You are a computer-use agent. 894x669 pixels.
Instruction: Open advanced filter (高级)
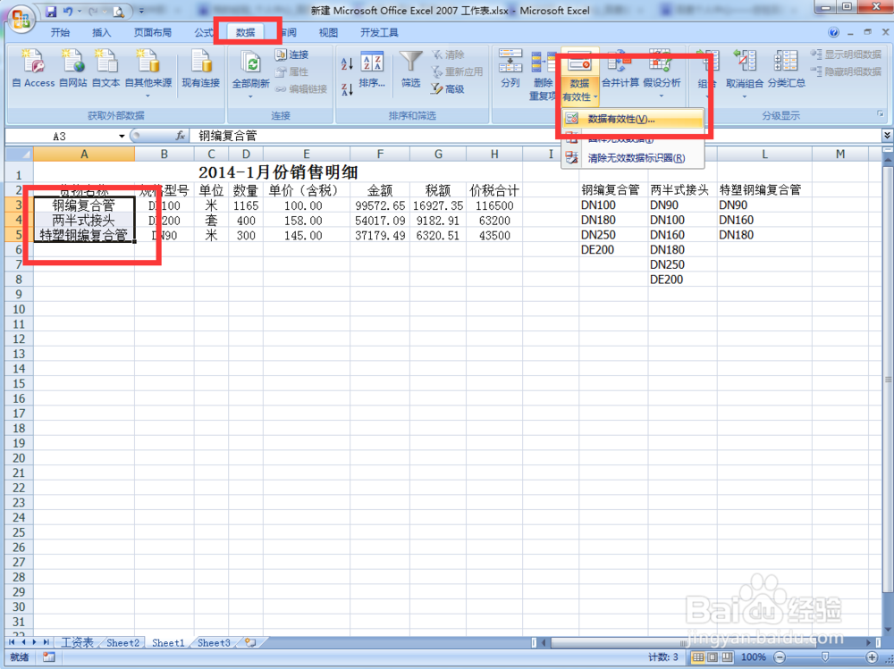click(448, 89)
